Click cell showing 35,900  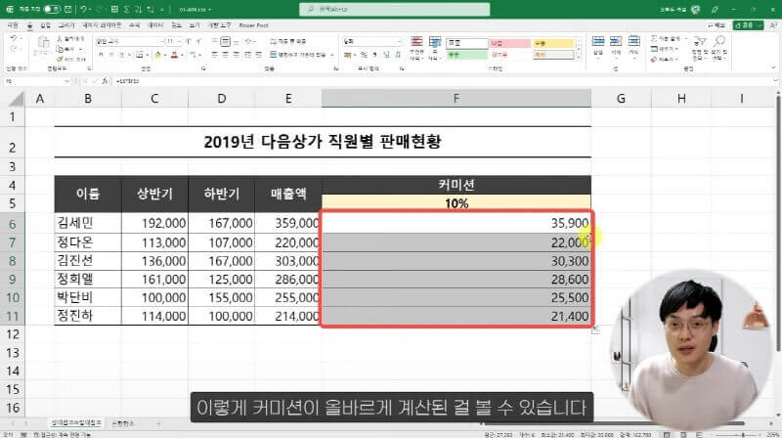pos(456,223)
